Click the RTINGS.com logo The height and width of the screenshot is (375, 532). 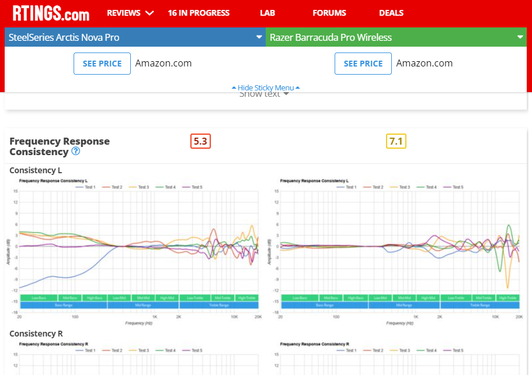(x=51, y=13)
